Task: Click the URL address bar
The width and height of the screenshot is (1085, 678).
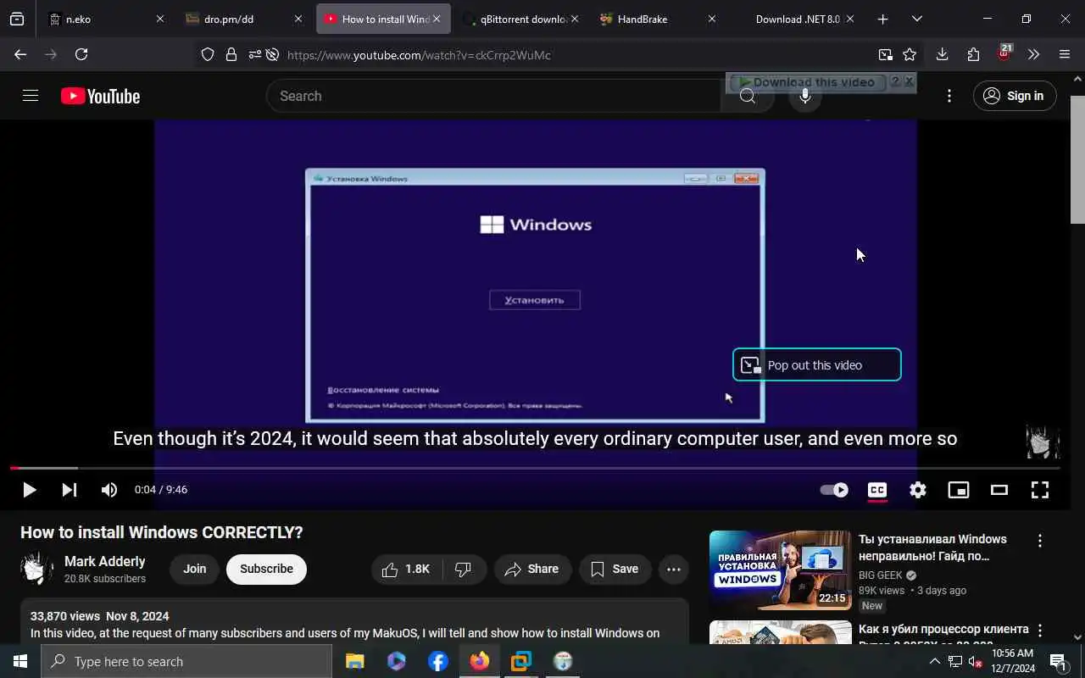Action: click(x=576, y=55)
